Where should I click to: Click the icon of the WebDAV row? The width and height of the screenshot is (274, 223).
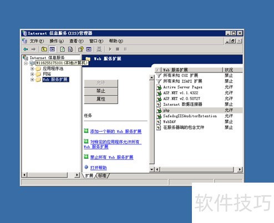[159, 122]
